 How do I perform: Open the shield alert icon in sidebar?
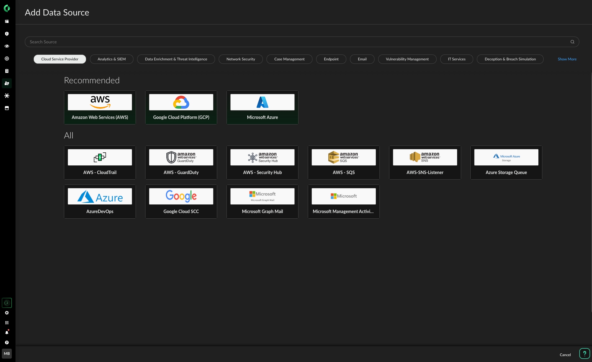click(7, 34)
